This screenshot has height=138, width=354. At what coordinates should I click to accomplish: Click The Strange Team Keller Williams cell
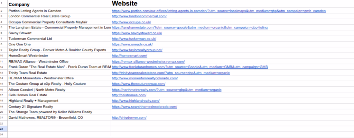tap(59, 112)
